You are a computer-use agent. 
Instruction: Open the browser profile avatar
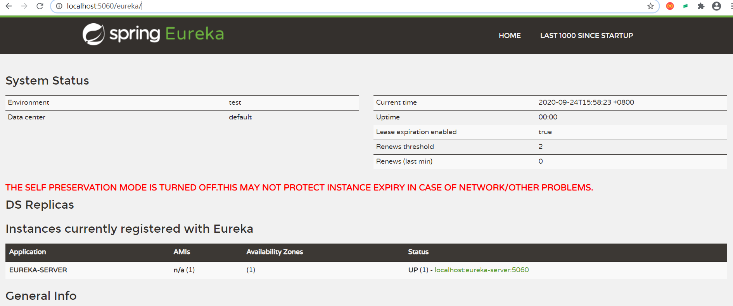pyautogui.click(x=716, y=6)
